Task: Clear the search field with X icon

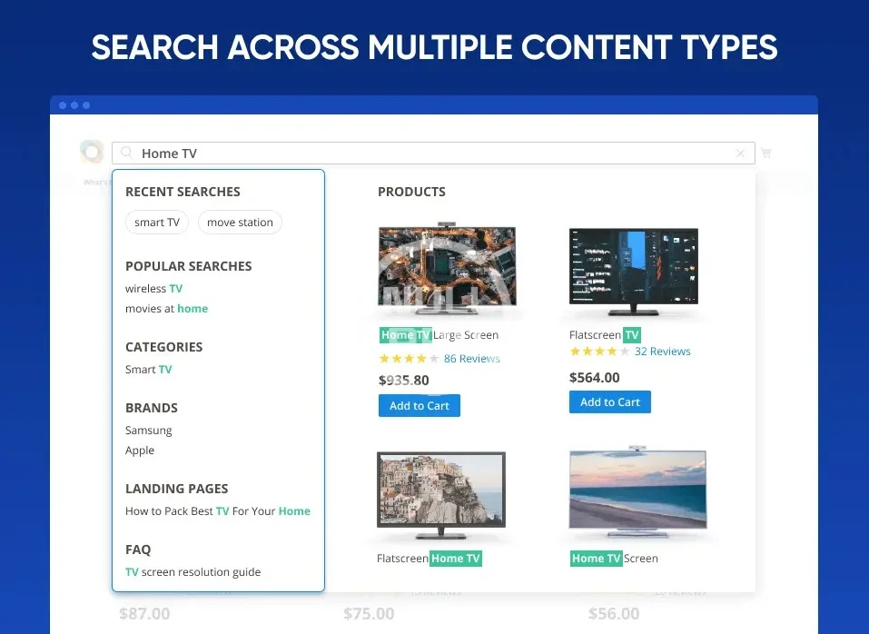Action: point(740,154)
